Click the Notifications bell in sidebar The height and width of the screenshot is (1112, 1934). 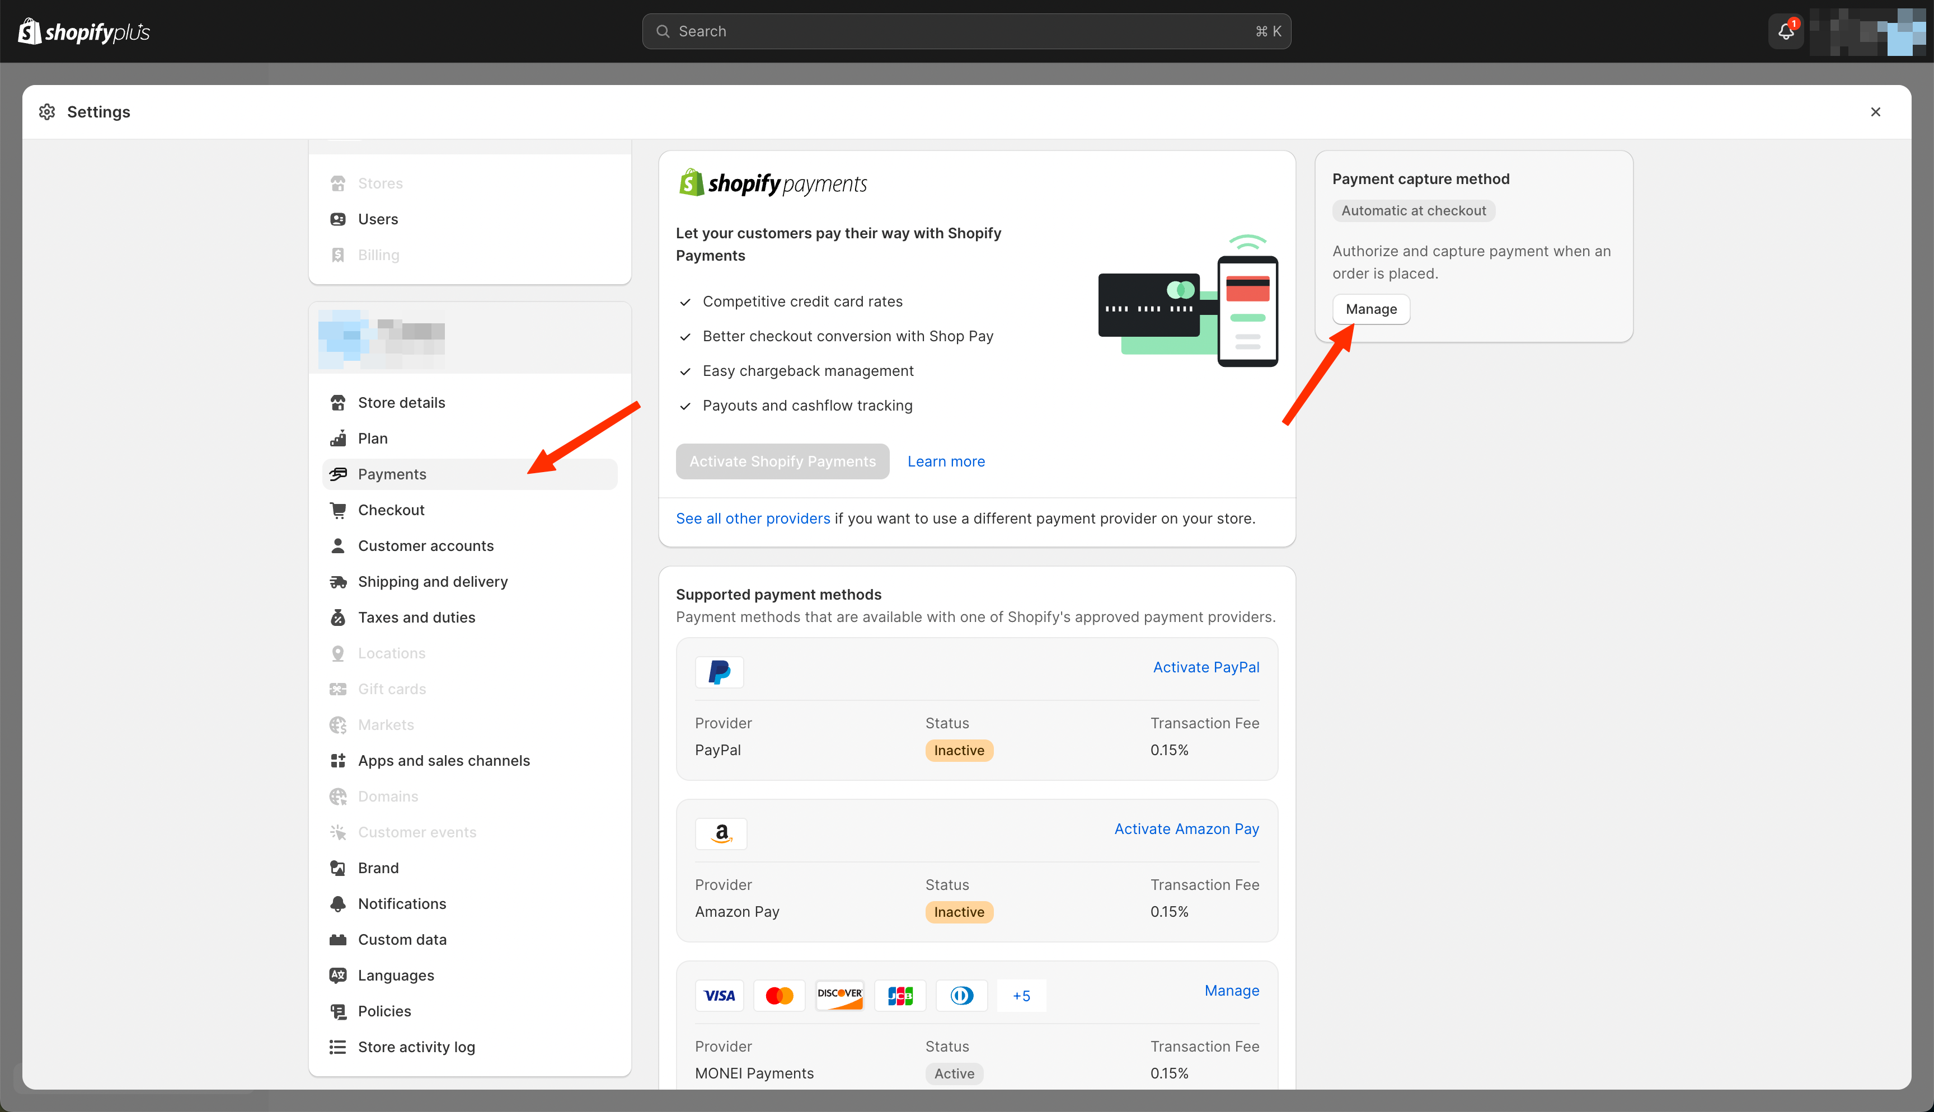pyautogui.click(x=337, y=904)
